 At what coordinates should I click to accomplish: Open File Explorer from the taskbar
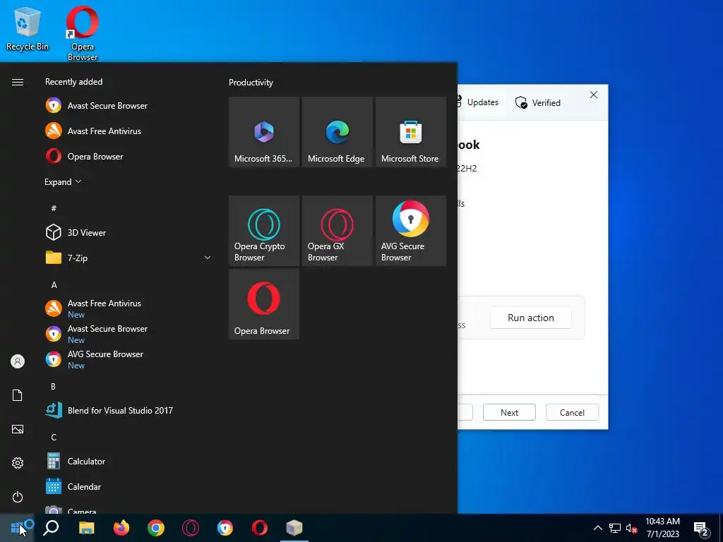pyautogui.click(x=86, y=528)
